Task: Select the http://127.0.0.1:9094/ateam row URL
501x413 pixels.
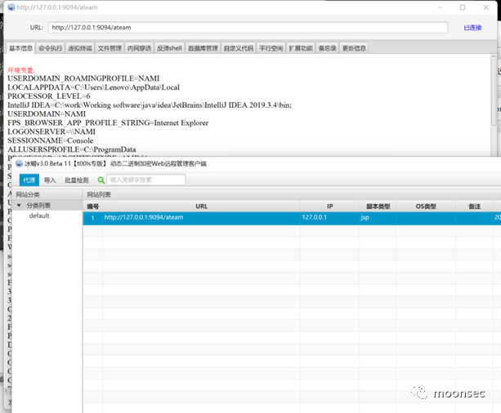Action: pyautogui.click(x=144, y=217)
